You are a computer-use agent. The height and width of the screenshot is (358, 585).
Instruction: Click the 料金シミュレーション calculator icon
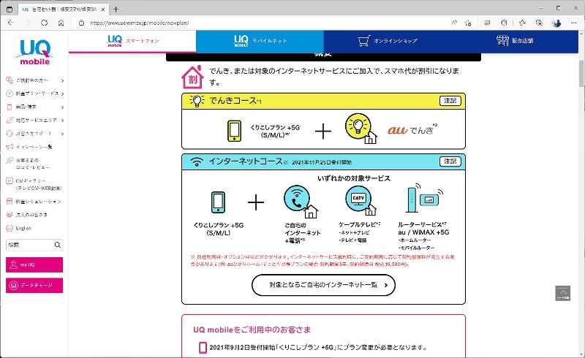10,202
